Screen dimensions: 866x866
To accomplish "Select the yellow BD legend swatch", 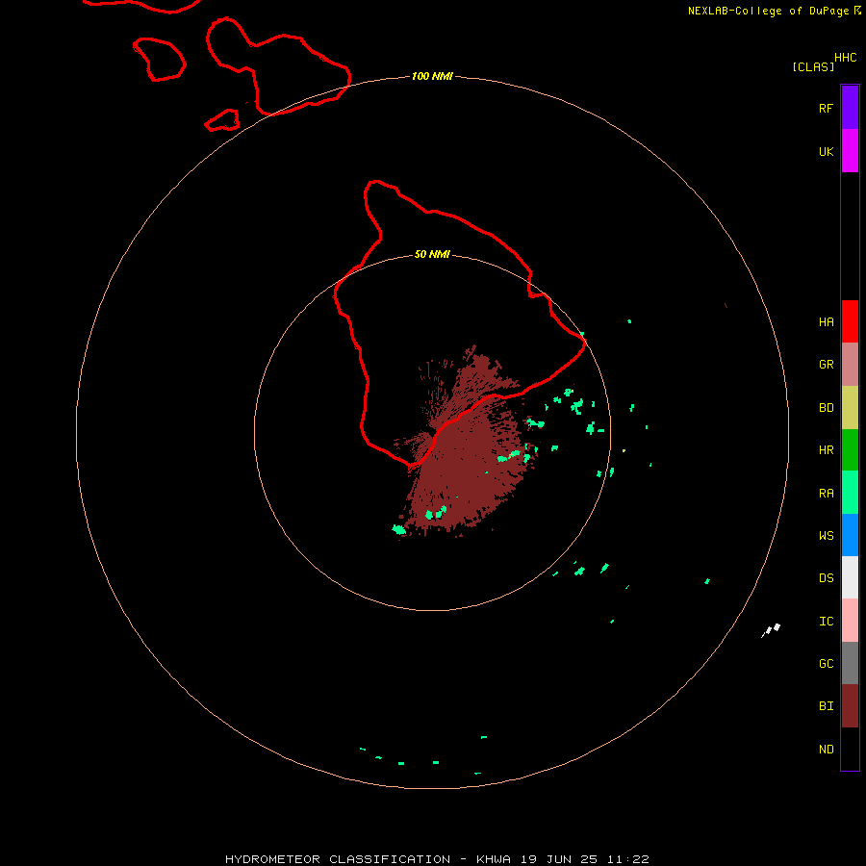I will (x=850, y=408).
